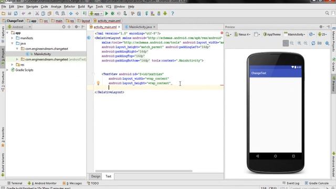Image resolution: width=336 pixels, height=189 pixels.
Task: Search everywhere magnifier top right
Action: pos(327,13)
